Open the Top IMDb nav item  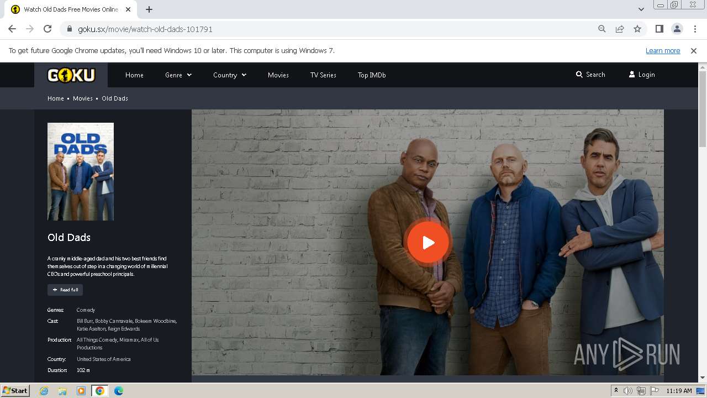click(372, 75)
